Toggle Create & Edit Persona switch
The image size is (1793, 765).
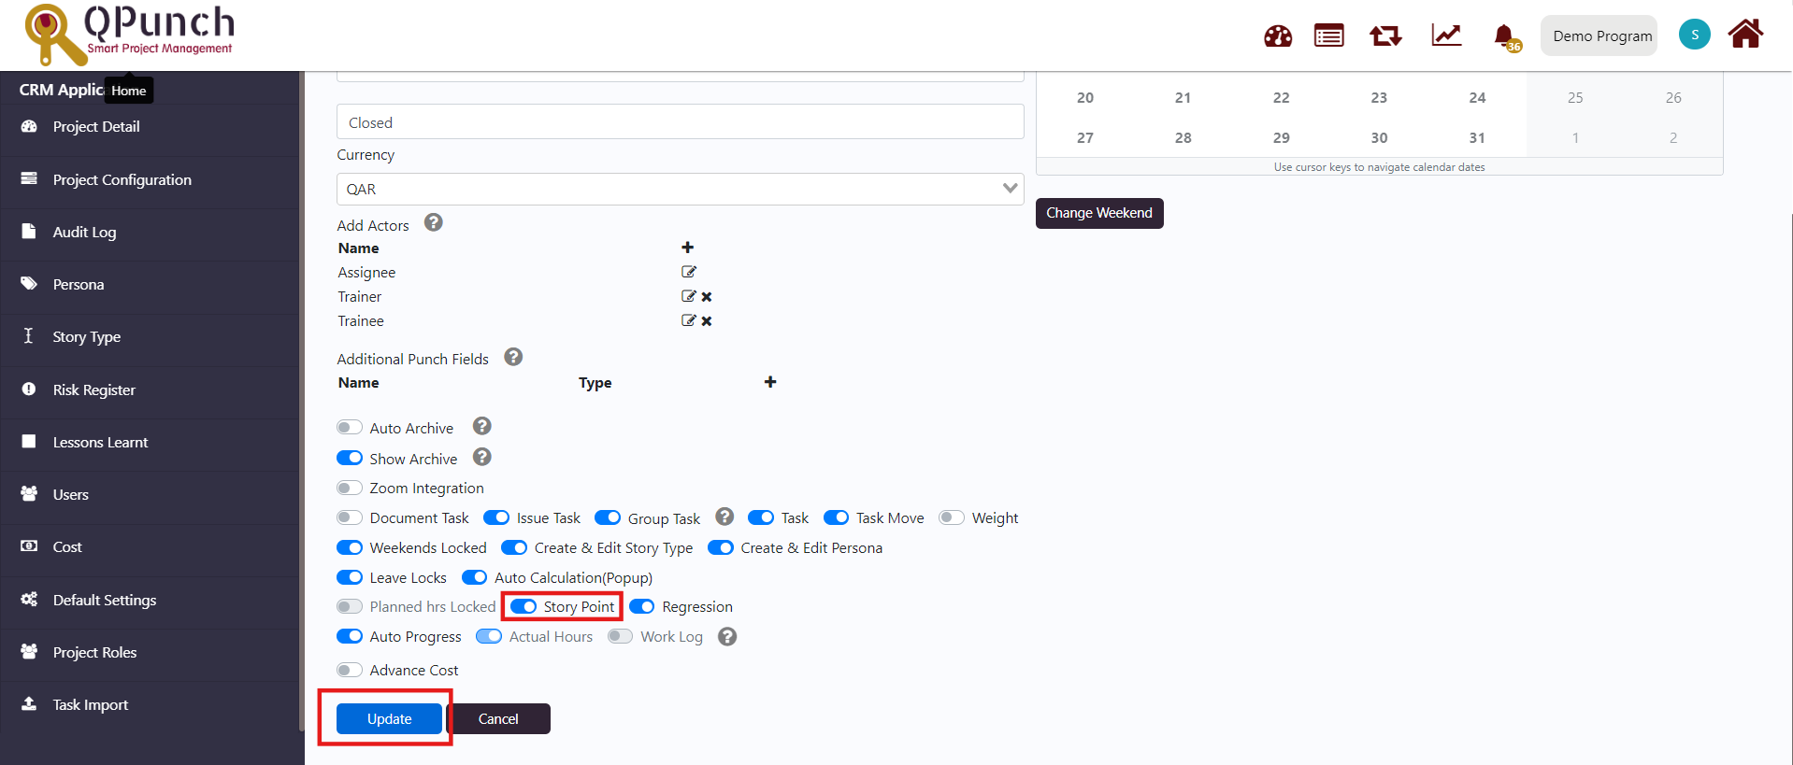pos(721,547)
